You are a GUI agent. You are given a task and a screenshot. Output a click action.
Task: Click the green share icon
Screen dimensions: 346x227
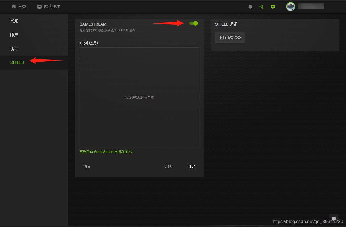click(261, 7)
